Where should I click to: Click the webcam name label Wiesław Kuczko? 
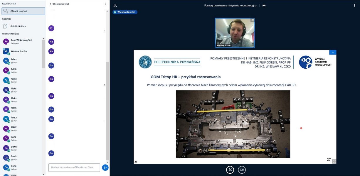[x=224, y=45]
